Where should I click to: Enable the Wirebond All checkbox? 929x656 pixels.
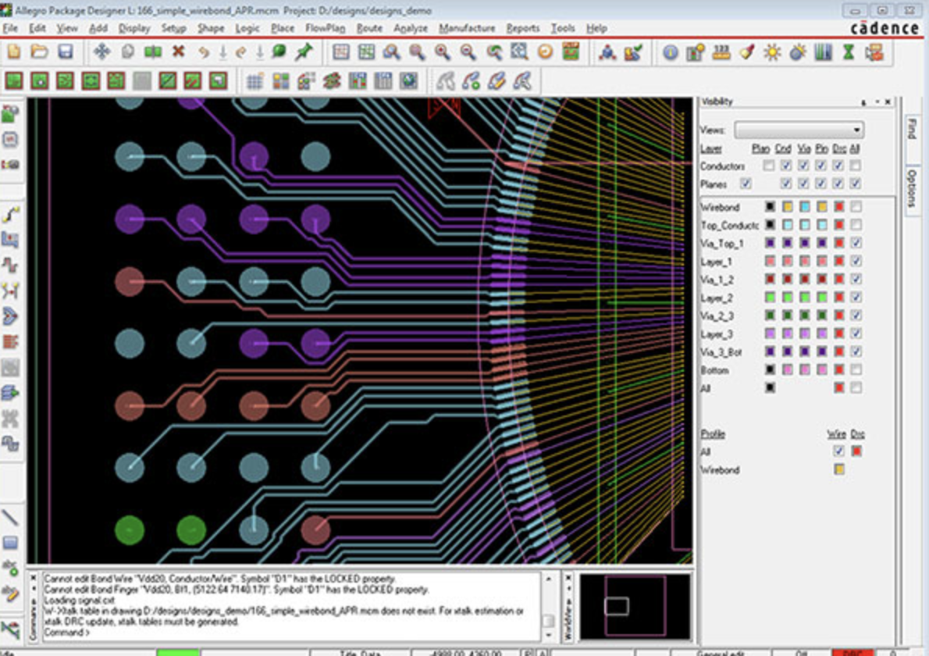coord(856,207)
